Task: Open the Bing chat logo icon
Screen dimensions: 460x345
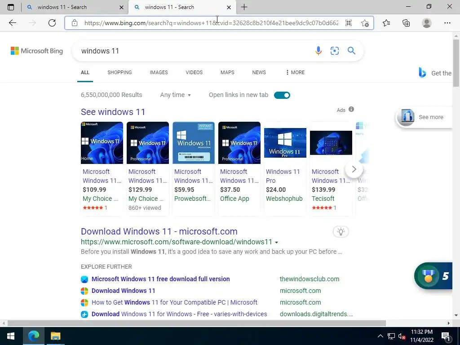Action: [422, 72]
